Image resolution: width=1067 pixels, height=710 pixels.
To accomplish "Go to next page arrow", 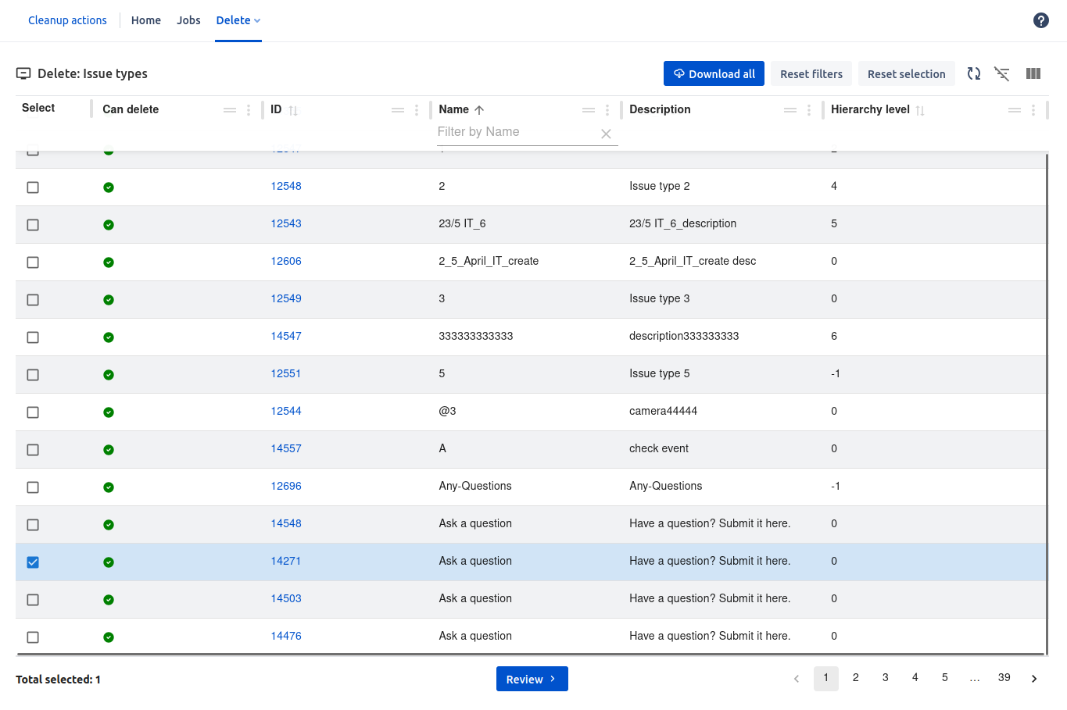I will [1034, 679].
